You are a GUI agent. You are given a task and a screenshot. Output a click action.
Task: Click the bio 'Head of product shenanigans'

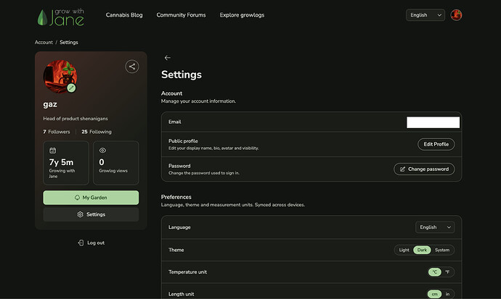click(x=76, y=119)
